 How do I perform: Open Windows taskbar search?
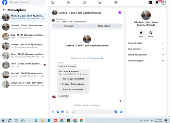(x=10, y=121)
